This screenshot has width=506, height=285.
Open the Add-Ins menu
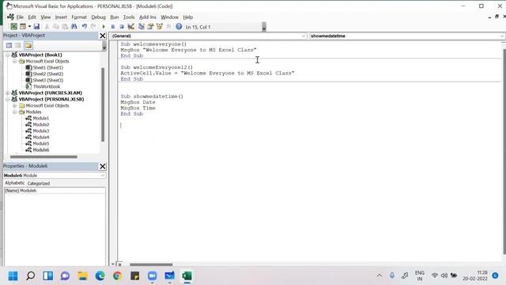pyautogui.click(x=148, y=17)
